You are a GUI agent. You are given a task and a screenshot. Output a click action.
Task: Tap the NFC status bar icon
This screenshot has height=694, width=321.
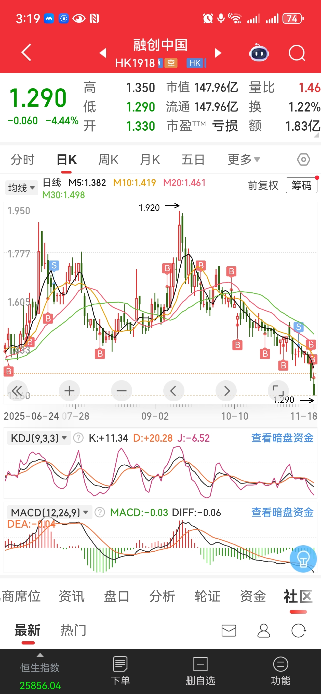tap(94, 18)
